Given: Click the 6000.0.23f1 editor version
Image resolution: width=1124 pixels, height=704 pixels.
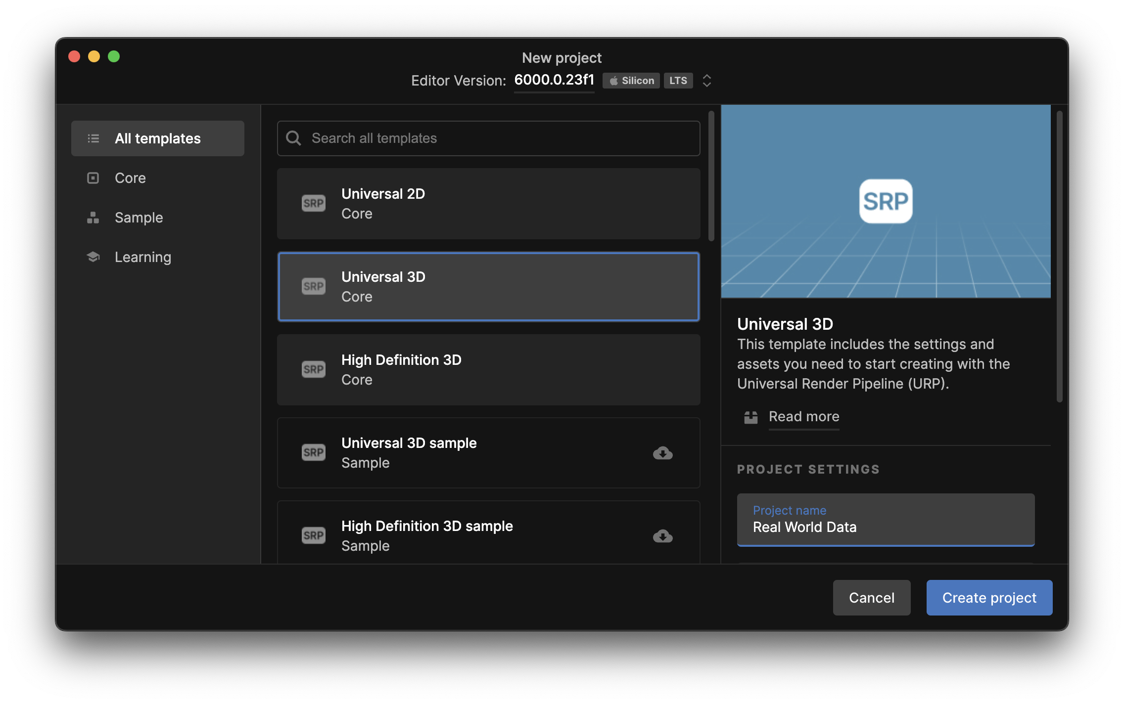Looking at the screenshot, I should click(554, 80).
